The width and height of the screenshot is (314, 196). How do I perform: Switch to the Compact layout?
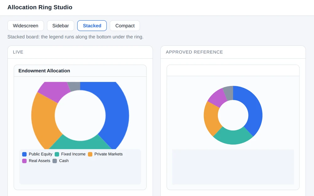[125, 26]
